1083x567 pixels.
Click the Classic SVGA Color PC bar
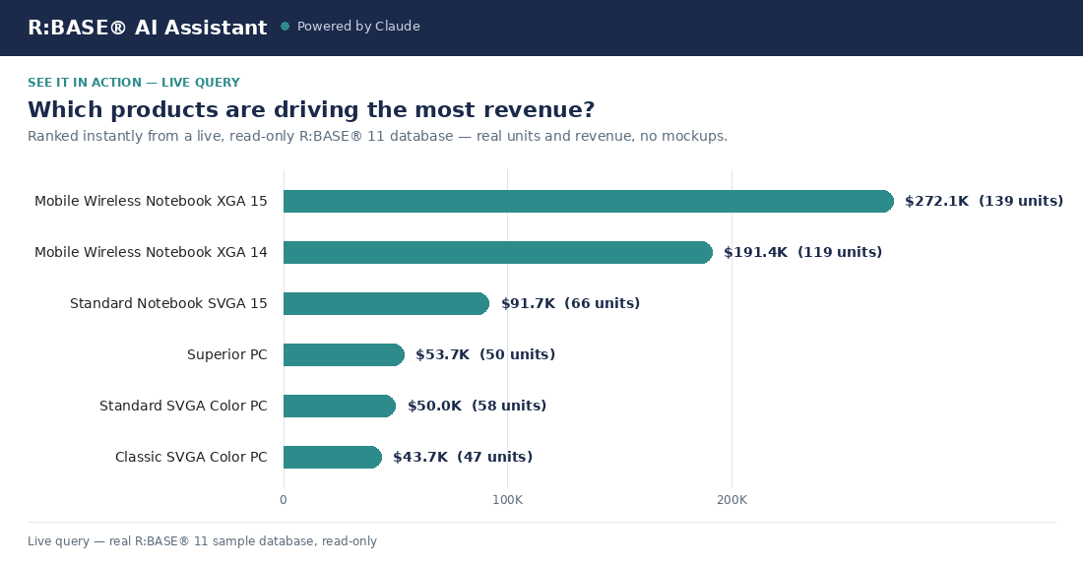tap(332, 457)
